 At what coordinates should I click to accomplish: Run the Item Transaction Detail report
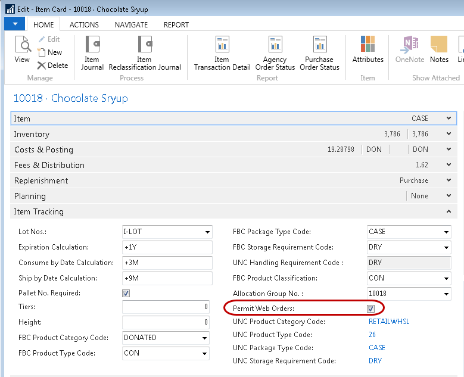point(222,53)
